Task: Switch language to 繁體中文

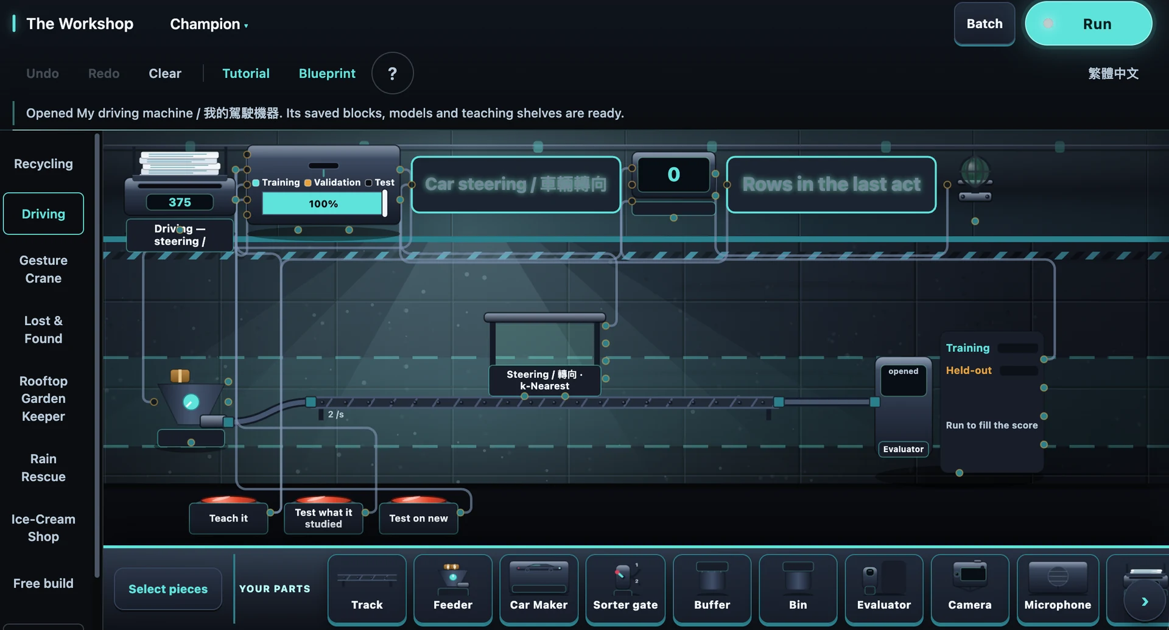Action: coord(1113,74)
